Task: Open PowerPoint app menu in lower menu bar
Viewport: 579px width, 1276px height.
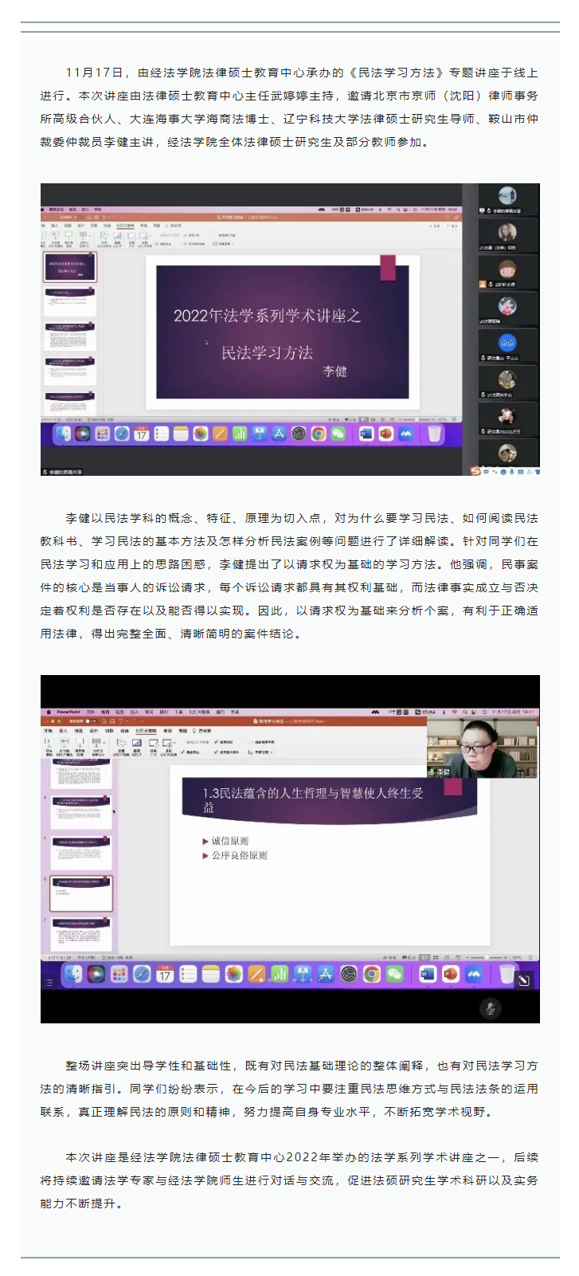Action: (68, 711)
